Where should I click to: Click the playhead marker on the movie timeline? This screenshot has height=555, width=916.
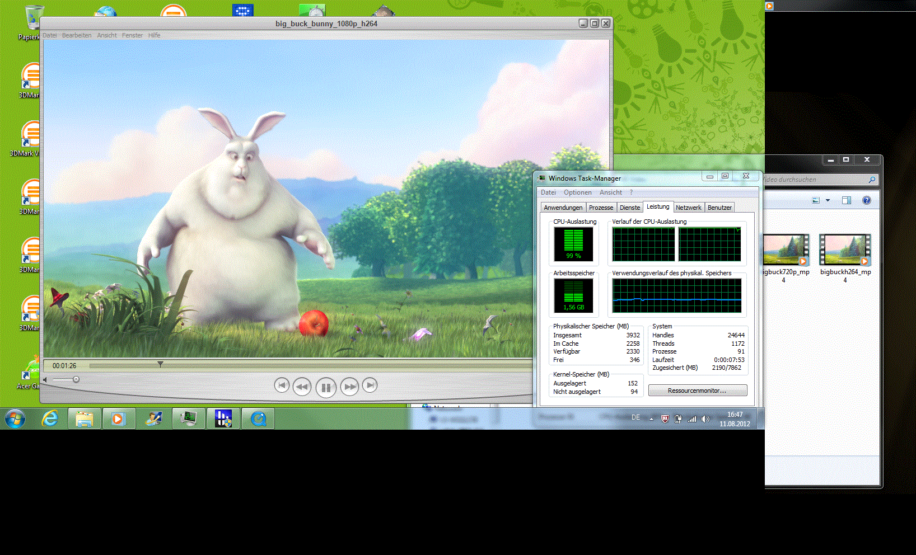coord(160,364)
